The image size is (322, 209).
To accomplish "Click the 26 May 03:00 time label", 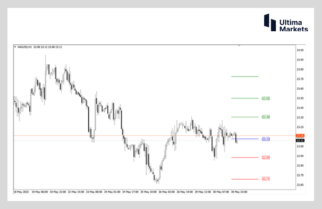I will click(167, 192).
